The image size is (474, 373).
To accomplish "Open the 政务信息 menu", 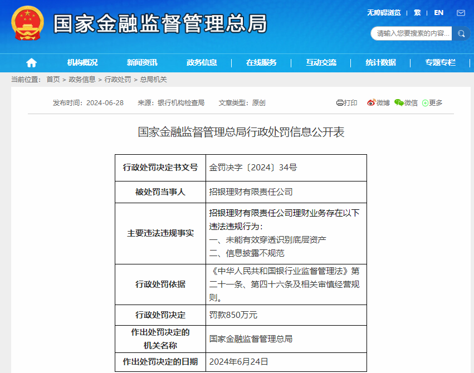I will (202, 62).
